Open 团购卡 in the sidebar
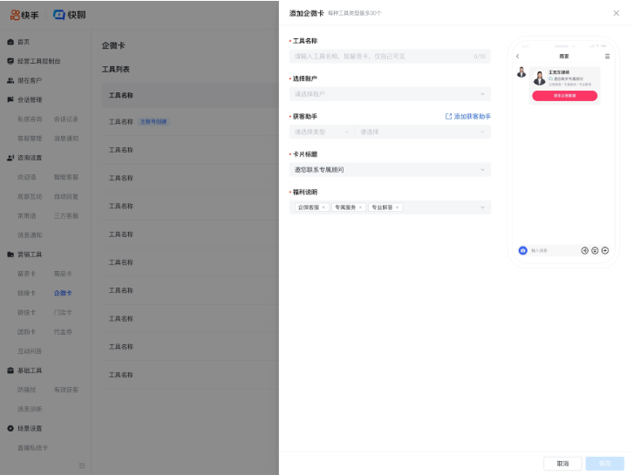 (x=27, y=332)
